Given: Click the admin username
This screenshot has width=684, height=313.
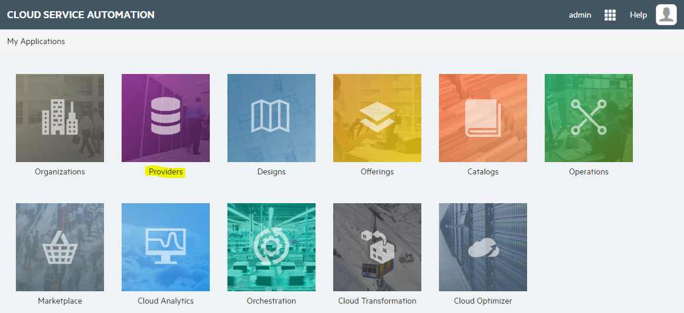Looking at the screenshot, I should [580, 15].
